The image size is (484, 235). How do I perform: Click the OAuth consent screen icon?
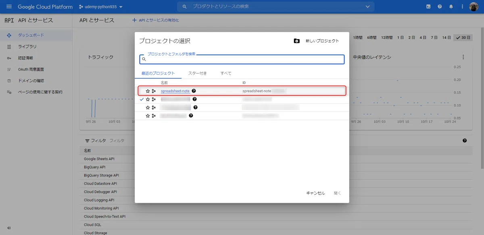(9, 69)
